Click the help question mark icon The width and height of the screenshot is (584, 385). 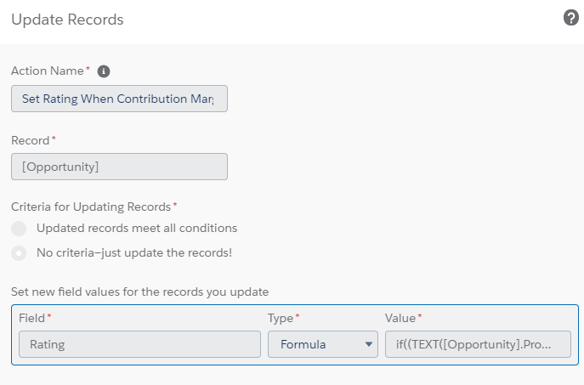pyautogui.click(x=571, y=18)
